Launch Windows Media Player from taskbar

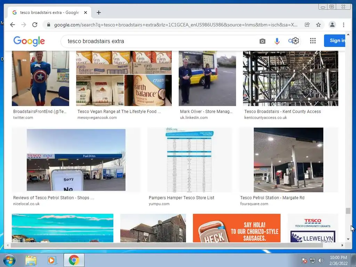click(52, 260)
